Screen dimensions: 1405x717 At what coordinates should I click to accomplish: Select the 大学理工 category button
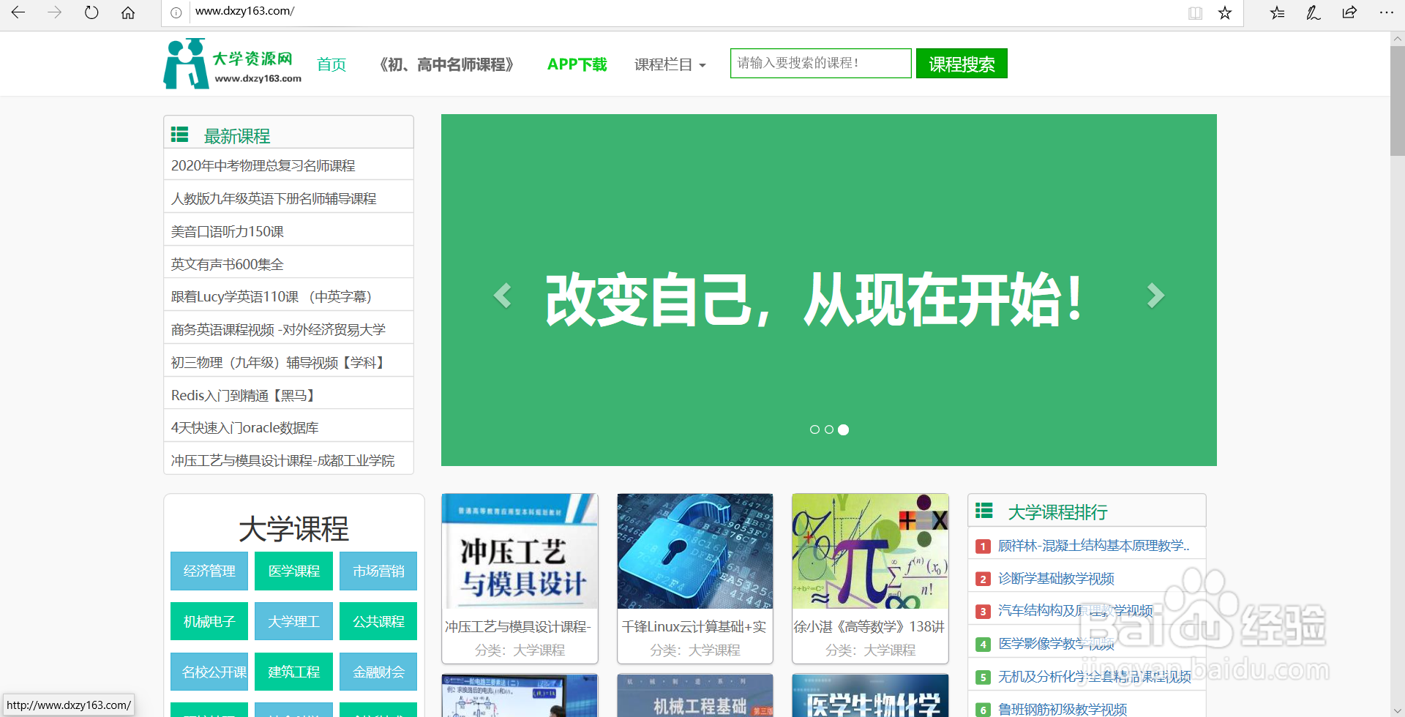click(x=293, y=621)
